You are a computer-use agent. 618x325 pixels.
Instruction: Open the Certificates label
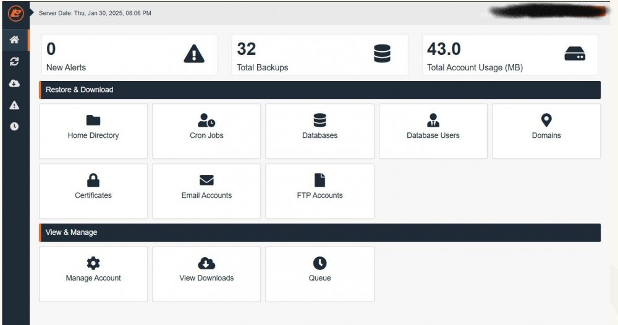tap(93, 195)
